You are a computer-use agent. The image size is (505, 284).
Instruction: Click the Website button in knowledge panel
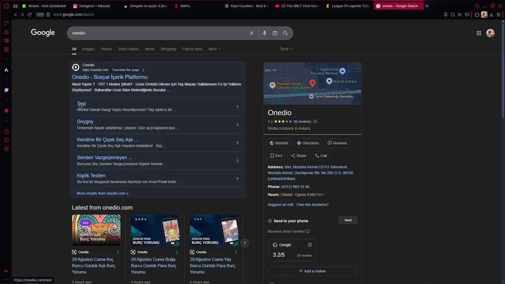(279, 143)
